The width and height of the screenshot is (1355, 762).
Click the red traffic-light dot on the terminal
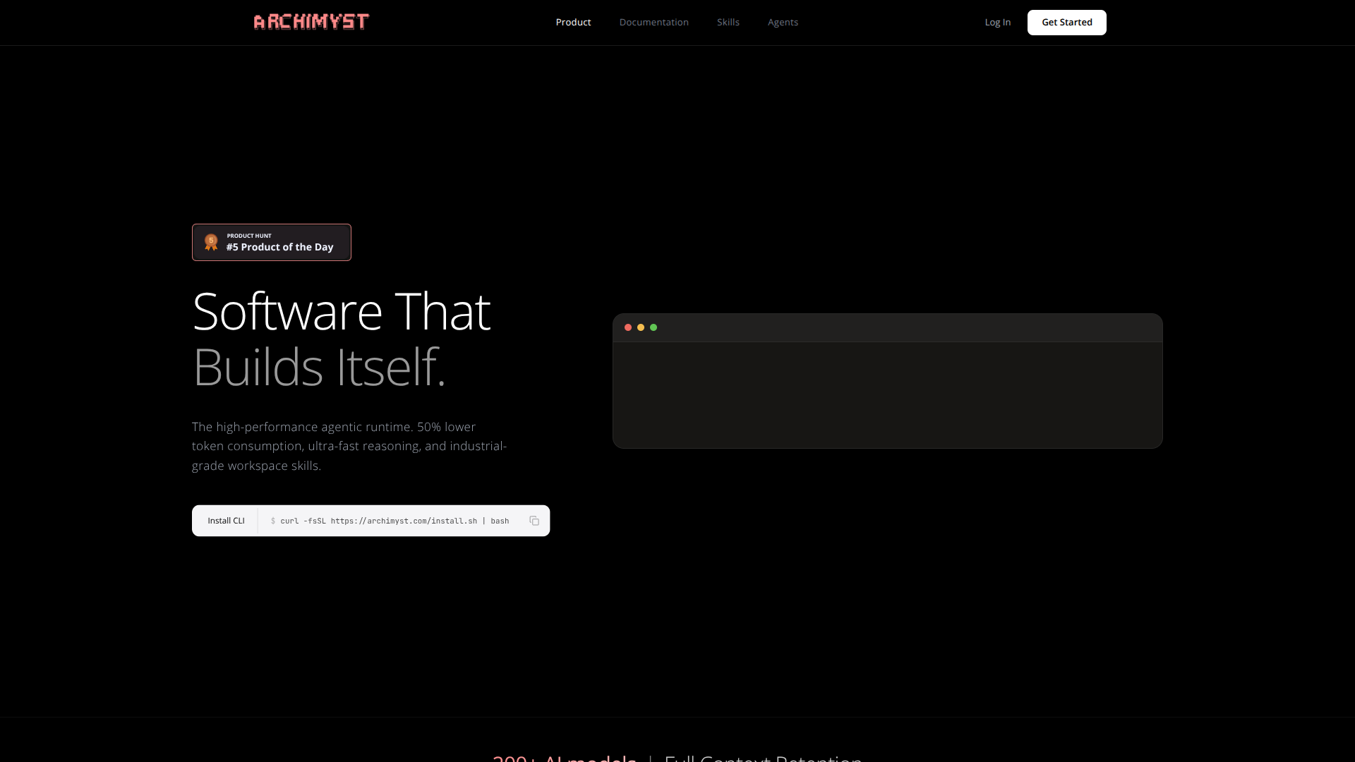click(x=628, y=327)
